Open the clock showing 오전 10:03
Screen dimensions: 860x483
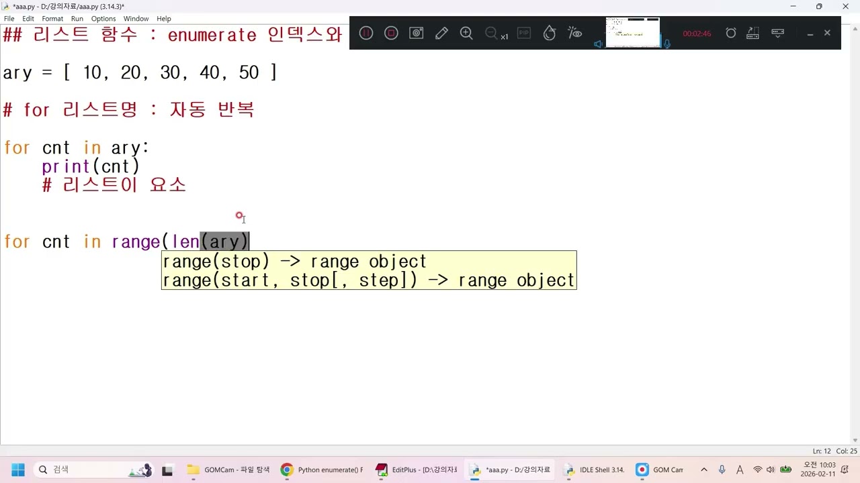click(x=818, y=470)
